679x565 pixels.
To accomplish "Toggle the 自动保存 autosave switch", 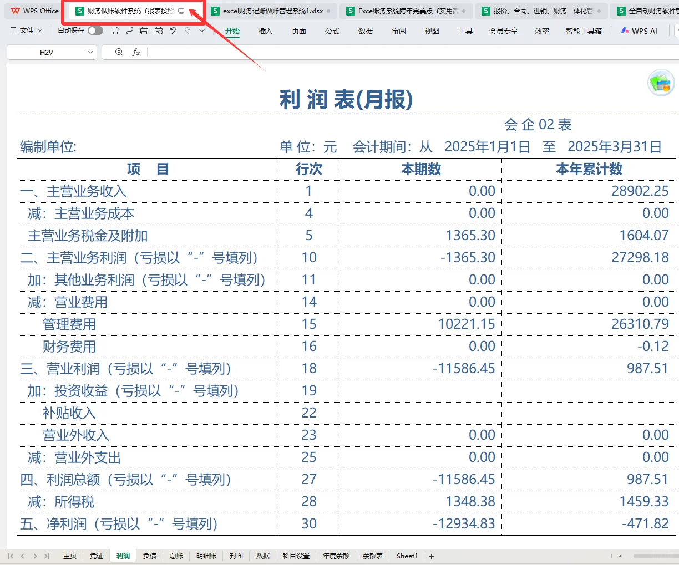I will 94,31.
